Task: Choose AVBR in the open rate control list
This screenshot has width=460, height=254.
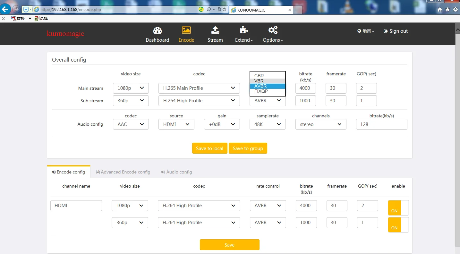Action: click(268, 86)
